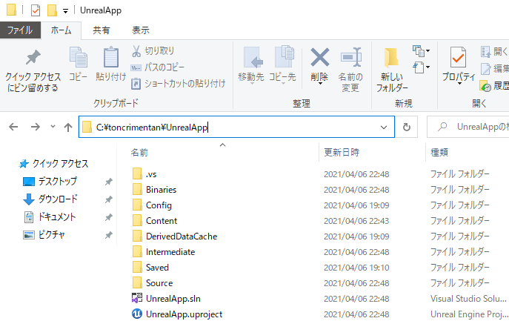This screenshot has height=321, width=509.
Task: Open the Easy access dropdown icon
Action: coord(421,67)
